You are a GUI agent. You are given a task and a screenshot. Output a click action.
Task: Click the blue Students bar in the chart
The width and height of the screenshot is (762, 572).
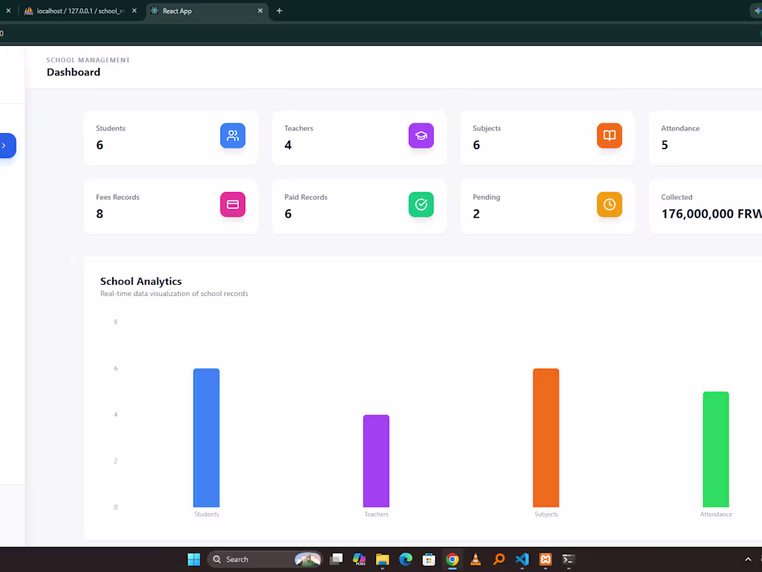point(206,437)
